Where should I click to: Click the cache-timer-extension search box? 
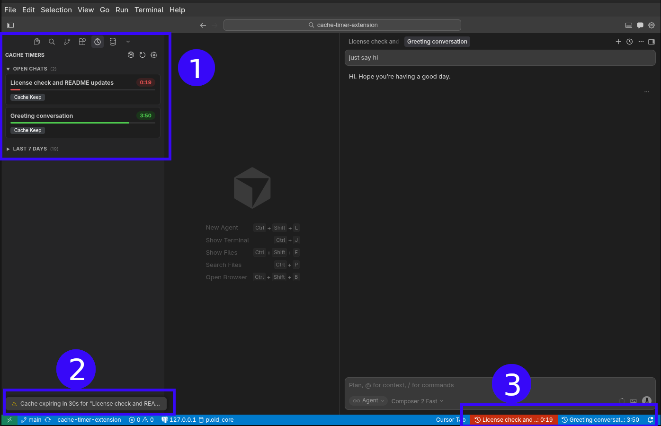click(342, 25)
